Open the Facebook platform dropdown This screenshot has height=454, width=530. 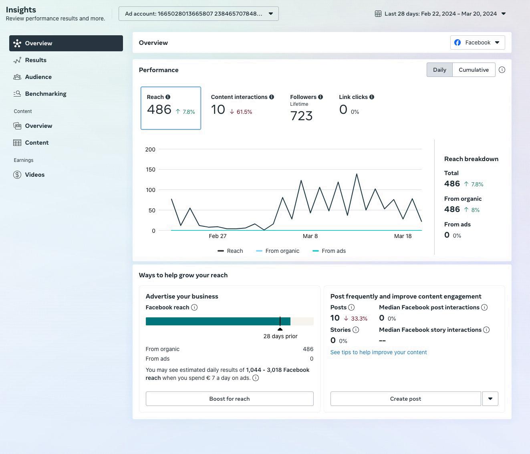478,42
